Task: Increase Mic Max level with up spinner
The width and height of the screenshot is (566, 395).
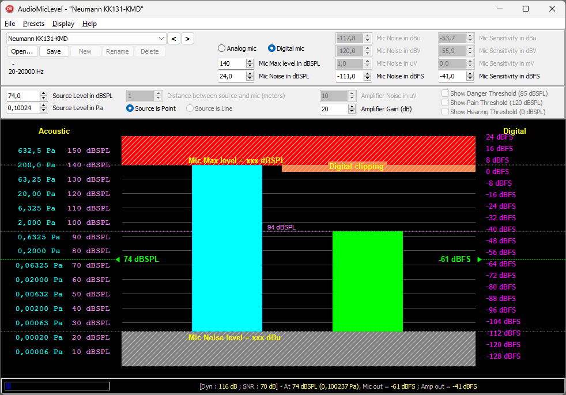Action: (x=250, y=61)
